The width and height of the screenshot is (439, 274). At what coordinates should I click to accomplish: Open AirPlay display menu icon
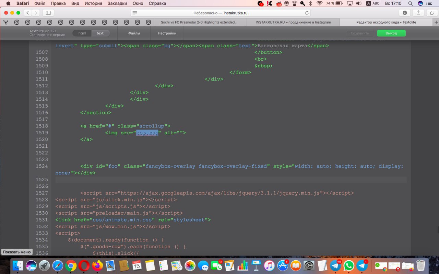[350, 3]
